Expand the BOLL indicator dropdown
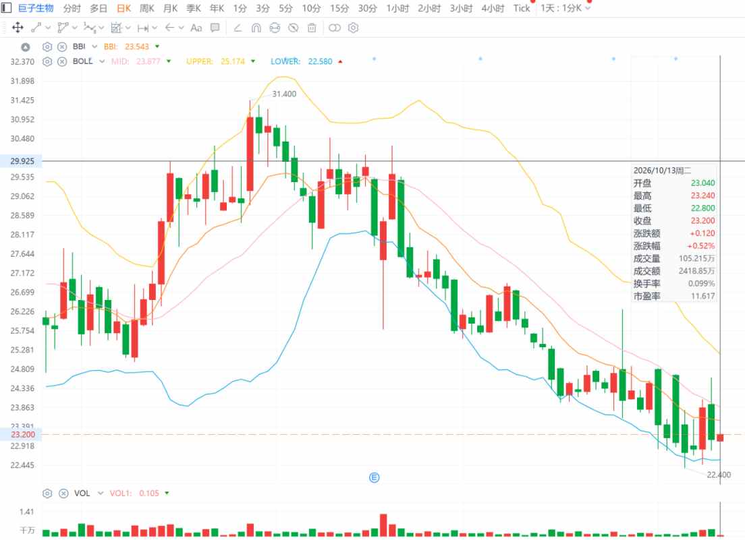This screenshot has width=745, height=540. (x=102, y=61)
